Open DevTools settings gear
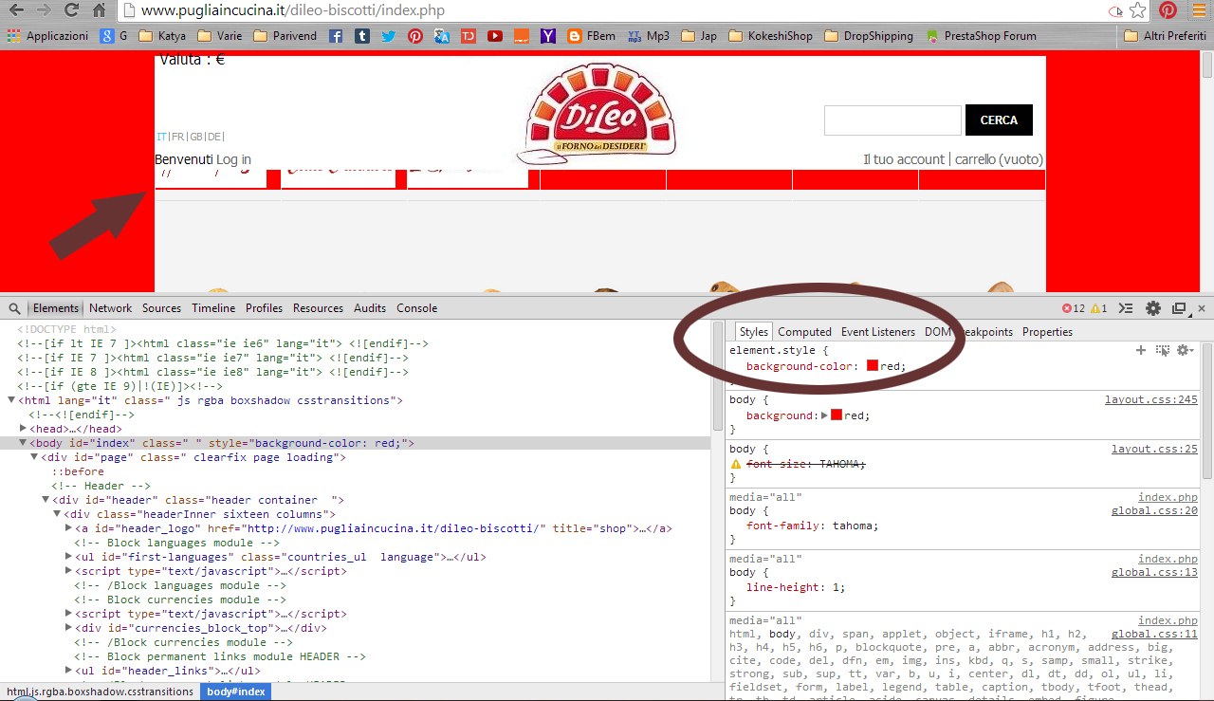Image resolution: width=1214 pixels, height=701 pixels. coord(1153,308)
